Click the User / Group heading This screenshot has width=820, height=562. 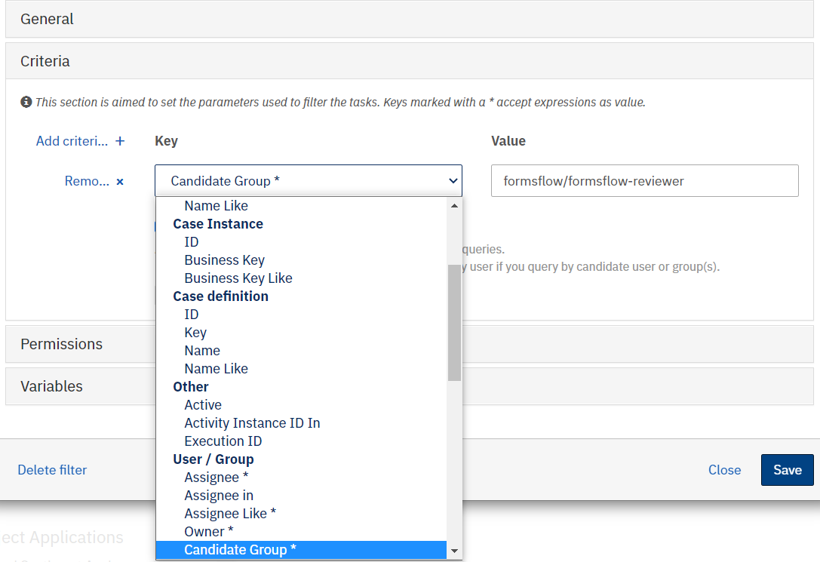coord(213,459)
